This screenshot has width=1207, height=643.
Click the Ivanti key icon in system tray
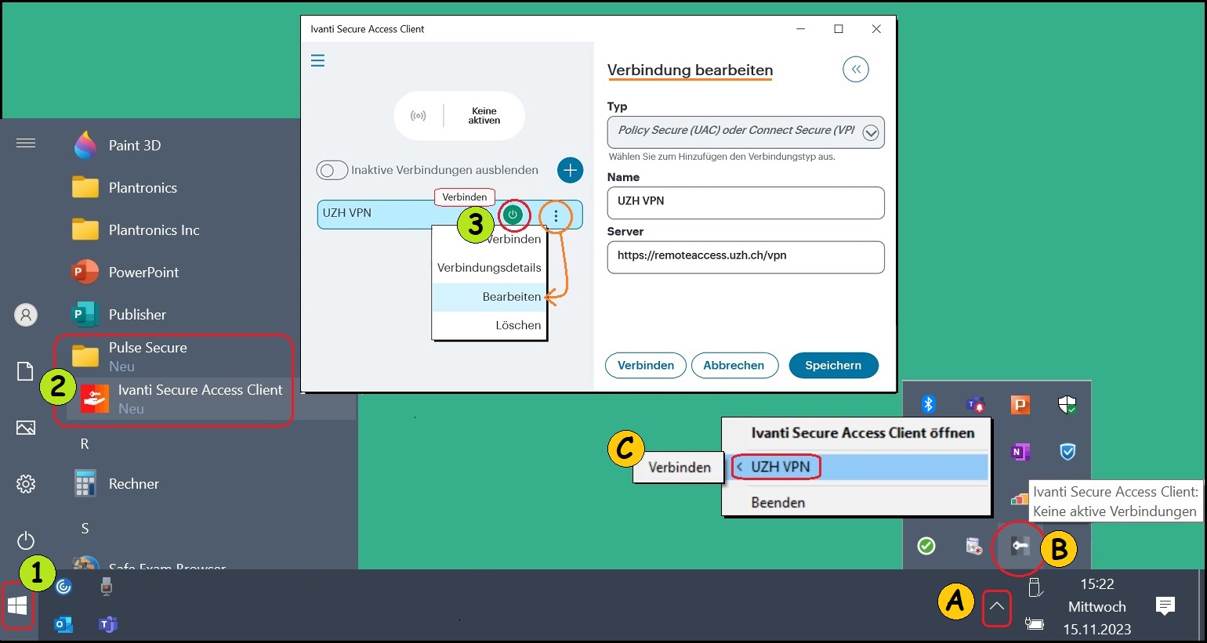pos(1019,546)
